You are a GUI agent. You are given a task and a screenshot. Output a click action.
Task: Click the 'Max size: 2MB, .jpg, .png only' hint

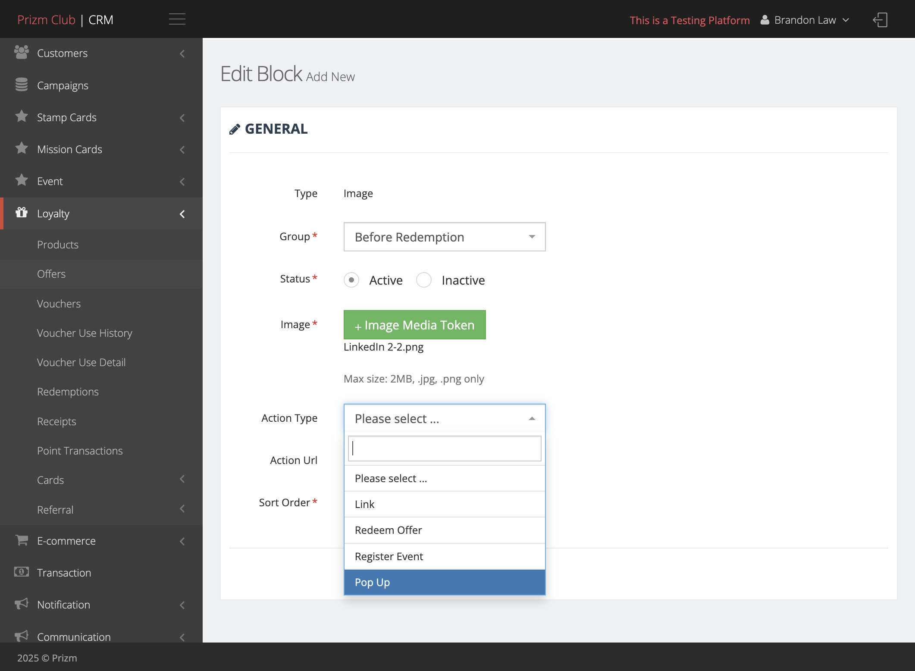tap(414, 379)
